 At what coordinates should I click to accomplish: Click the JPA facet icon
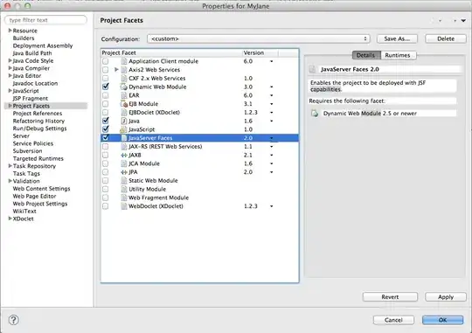tap(124, 172)
